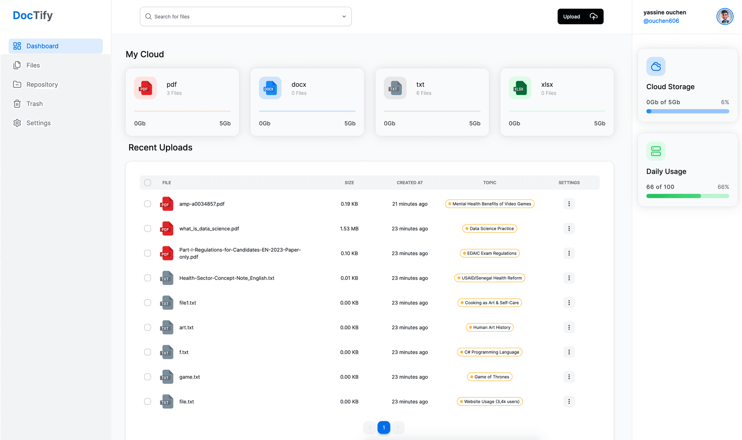The image size is (742, 440).
Task: Open settings menu for file.txt
Action: (569, 401)
